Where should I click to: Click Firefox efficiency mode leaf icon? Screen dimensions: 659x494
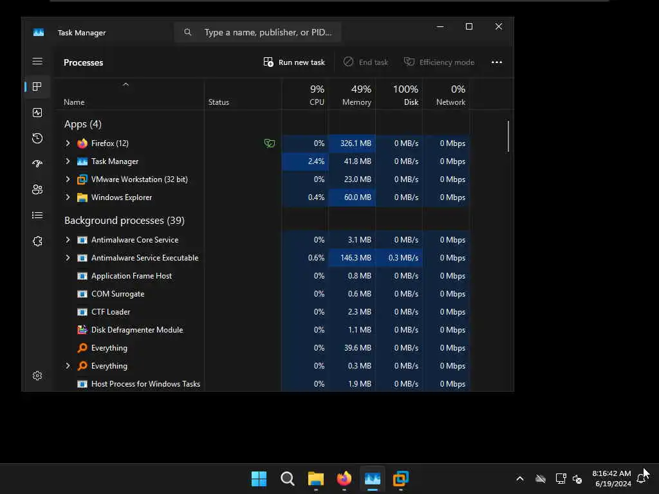click(x=270, y=143)
